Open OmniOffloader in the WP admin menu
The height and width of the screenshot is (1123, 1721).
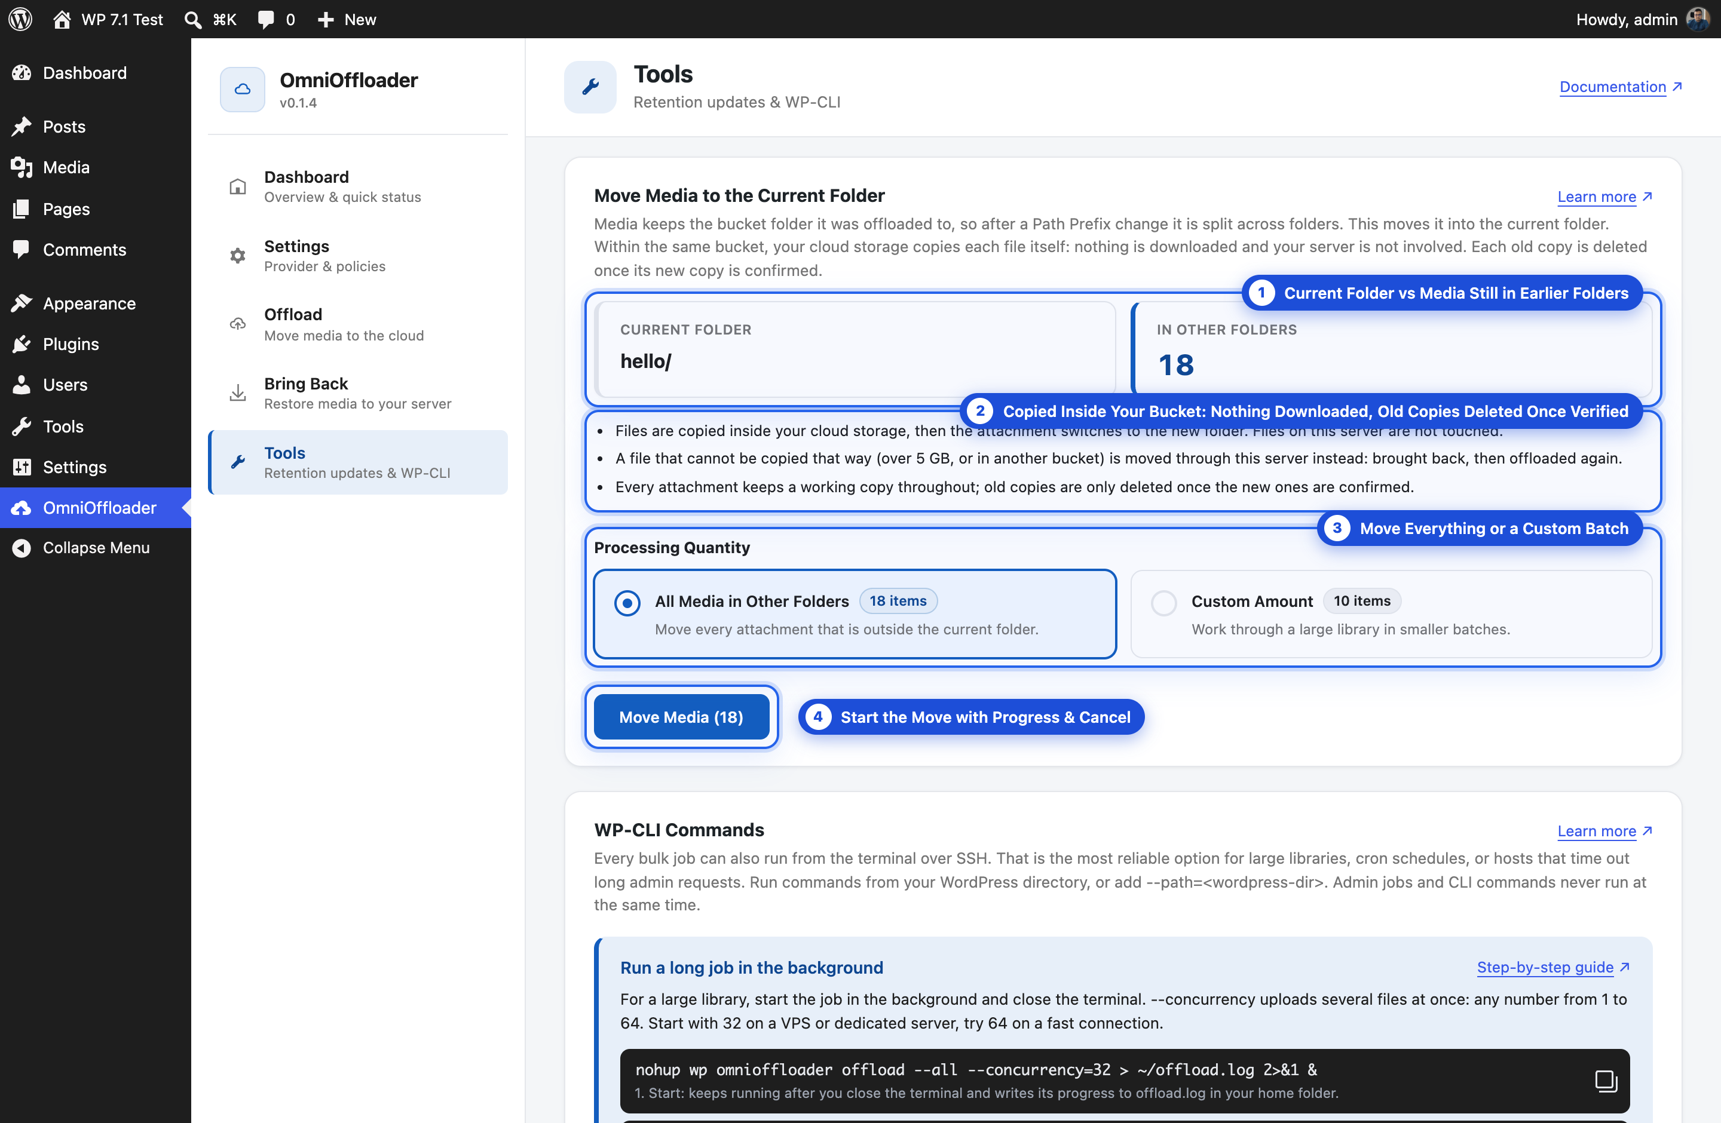coord(96,507)
